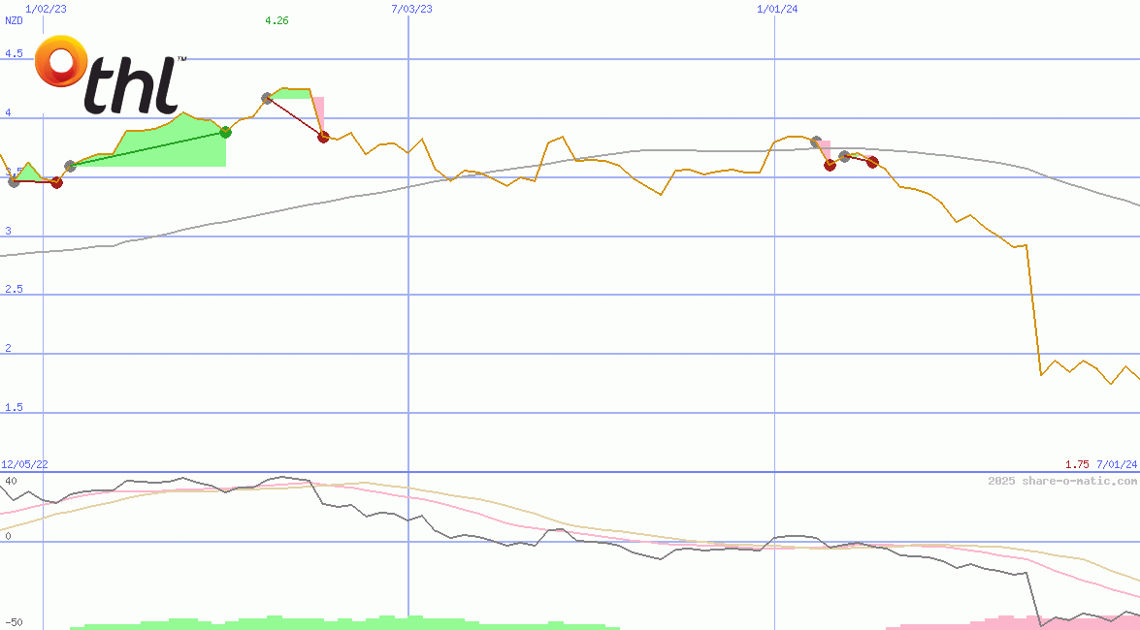The width and height of the screenshot is (1140, 630).
Task: Select the gray entry marker near the 4.26 peak
Action: coord(267,98)
